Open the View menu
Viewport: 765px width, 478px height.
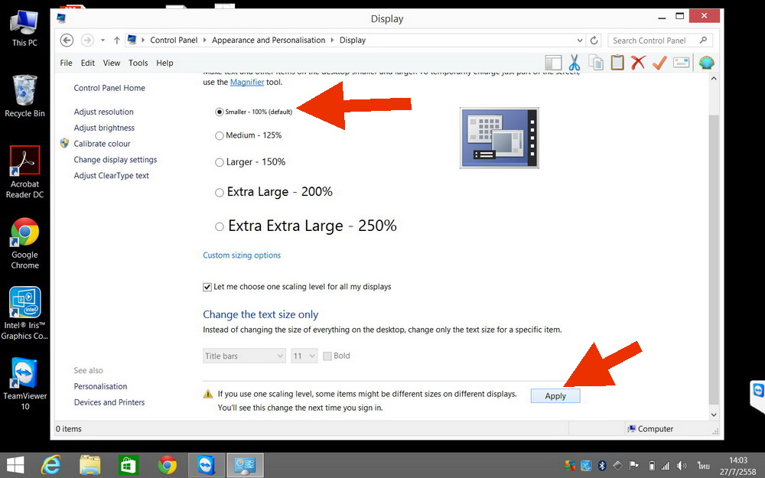point(111,63)
